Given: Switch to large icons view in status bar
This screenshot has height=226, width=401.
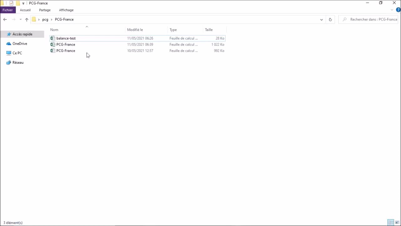Looking at the screenshot, I should coord(397,223).
